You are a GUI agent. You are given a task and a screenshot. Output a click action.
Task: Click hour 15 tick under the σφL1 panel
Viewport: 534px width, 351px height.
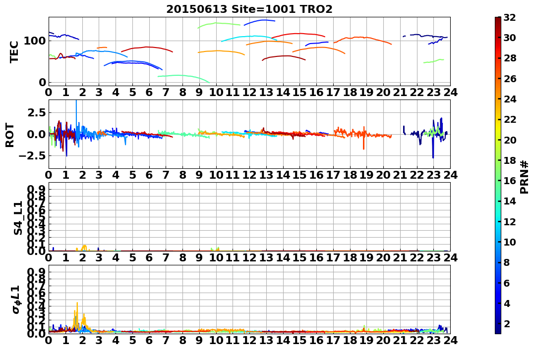(299, 340)
